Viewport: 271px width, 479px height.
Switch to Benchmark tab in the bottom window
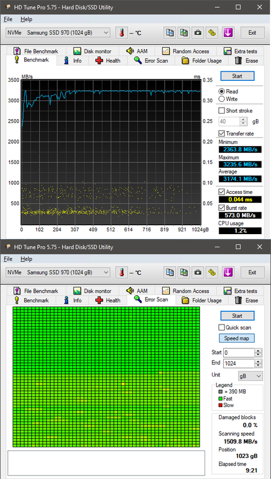point(32,301)
